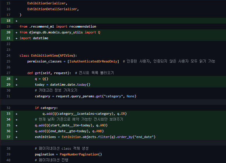Viewport: 226px width, 163px height.
Task: Click the Korean comment on line 30
Action: (56, 90)
